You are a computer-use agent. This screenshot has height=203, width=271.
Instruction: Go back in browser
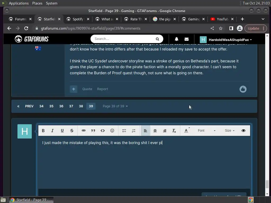click(9, 28)
